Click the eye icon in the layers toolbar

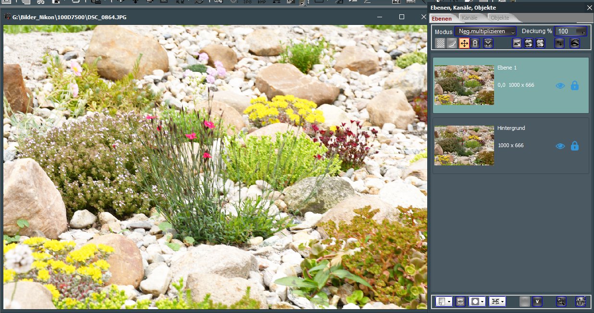click(x=574, y=44)
